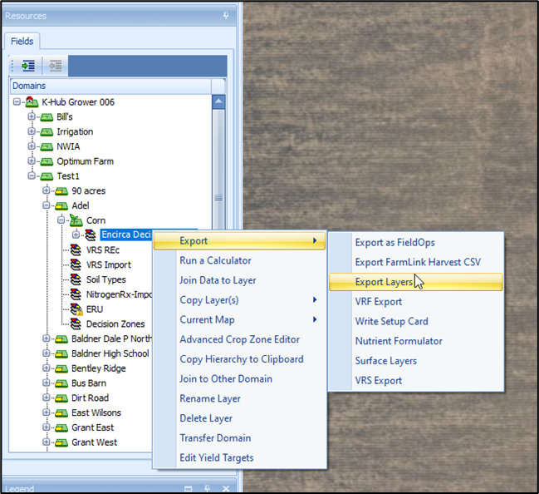The height and width of the screenshot is (494, 539).
Task: Click the Corn crop icon
Action: click(x=76, y=220)
